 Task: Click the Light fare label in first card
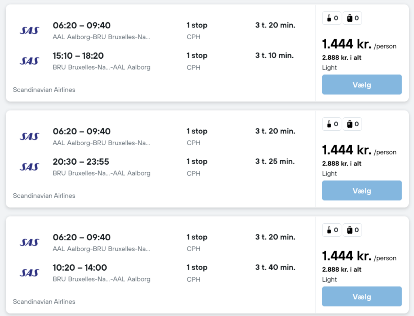point(330,68)
